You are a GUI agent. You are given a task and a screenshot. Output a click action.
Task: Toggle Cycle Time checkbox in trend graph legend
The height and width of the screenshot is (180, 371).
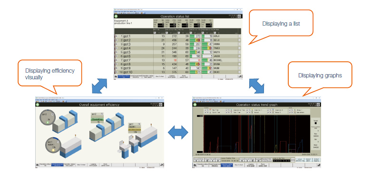click(x=205, y=113)
